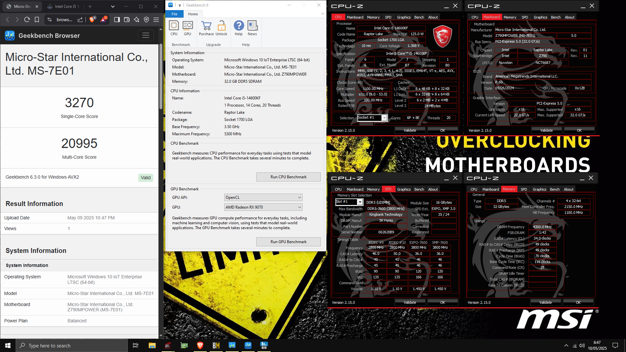Screen dimensions: 626x352
Task: Open About tab in bottom-left CPU-Z SPD window
Action: pos(433,189)
